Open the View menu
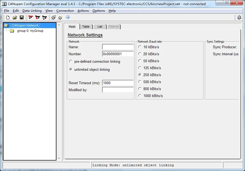This screenshot has height=171, width=245. tap(49, 11)
